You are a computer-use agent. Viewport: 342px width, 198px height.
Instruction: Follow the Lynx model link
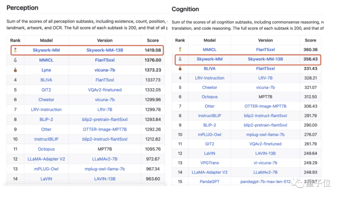click(46, 70)
